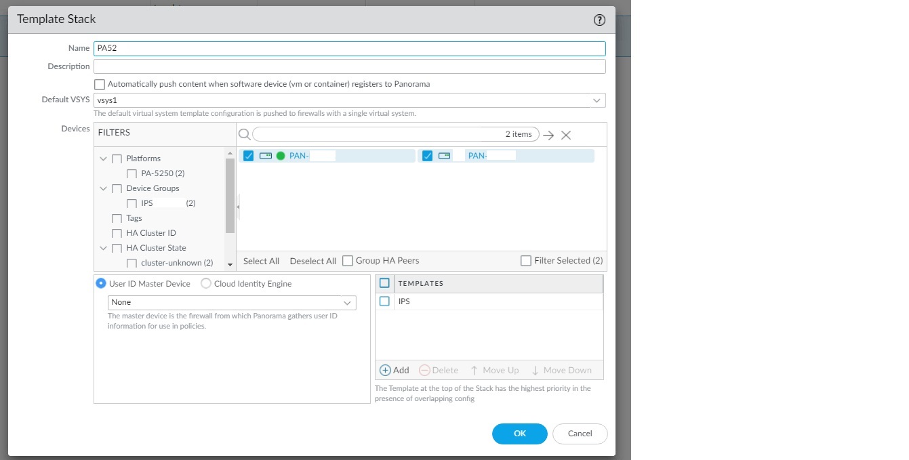Collapse the Platforms filter group
Viewport: 909px width, 460px height.
click(x=103, y=158)
